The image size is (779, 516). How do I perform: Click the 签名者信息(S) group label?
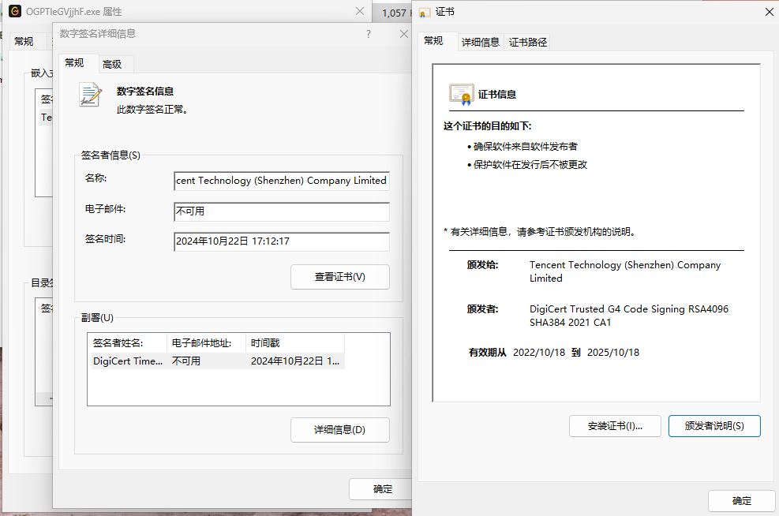point(110,155)
